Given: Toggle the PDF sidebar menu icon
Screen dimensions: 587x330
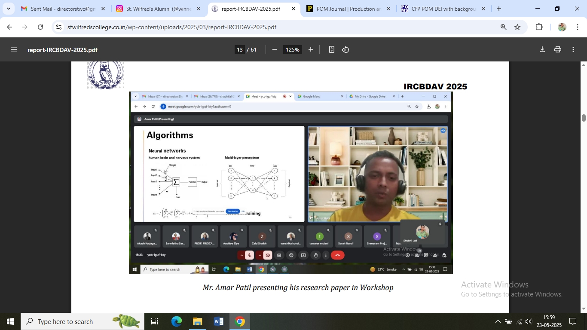Looking at the screenshot, I should (x=14, y=49).
